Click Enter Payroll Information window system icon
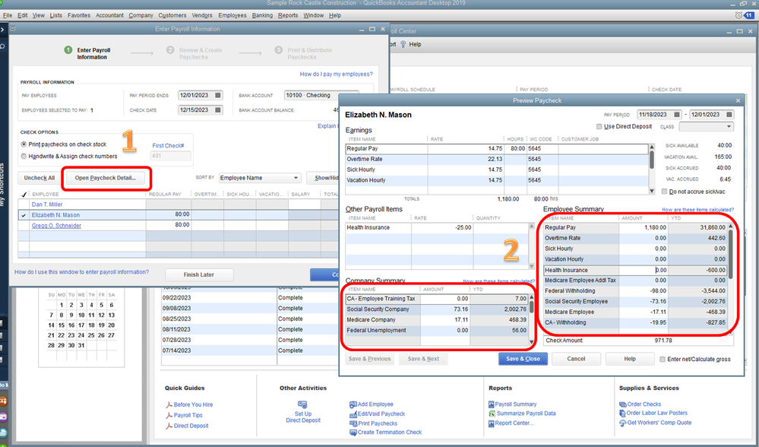The width and height of the screenshot is (759, 447). tap(13, 29)
